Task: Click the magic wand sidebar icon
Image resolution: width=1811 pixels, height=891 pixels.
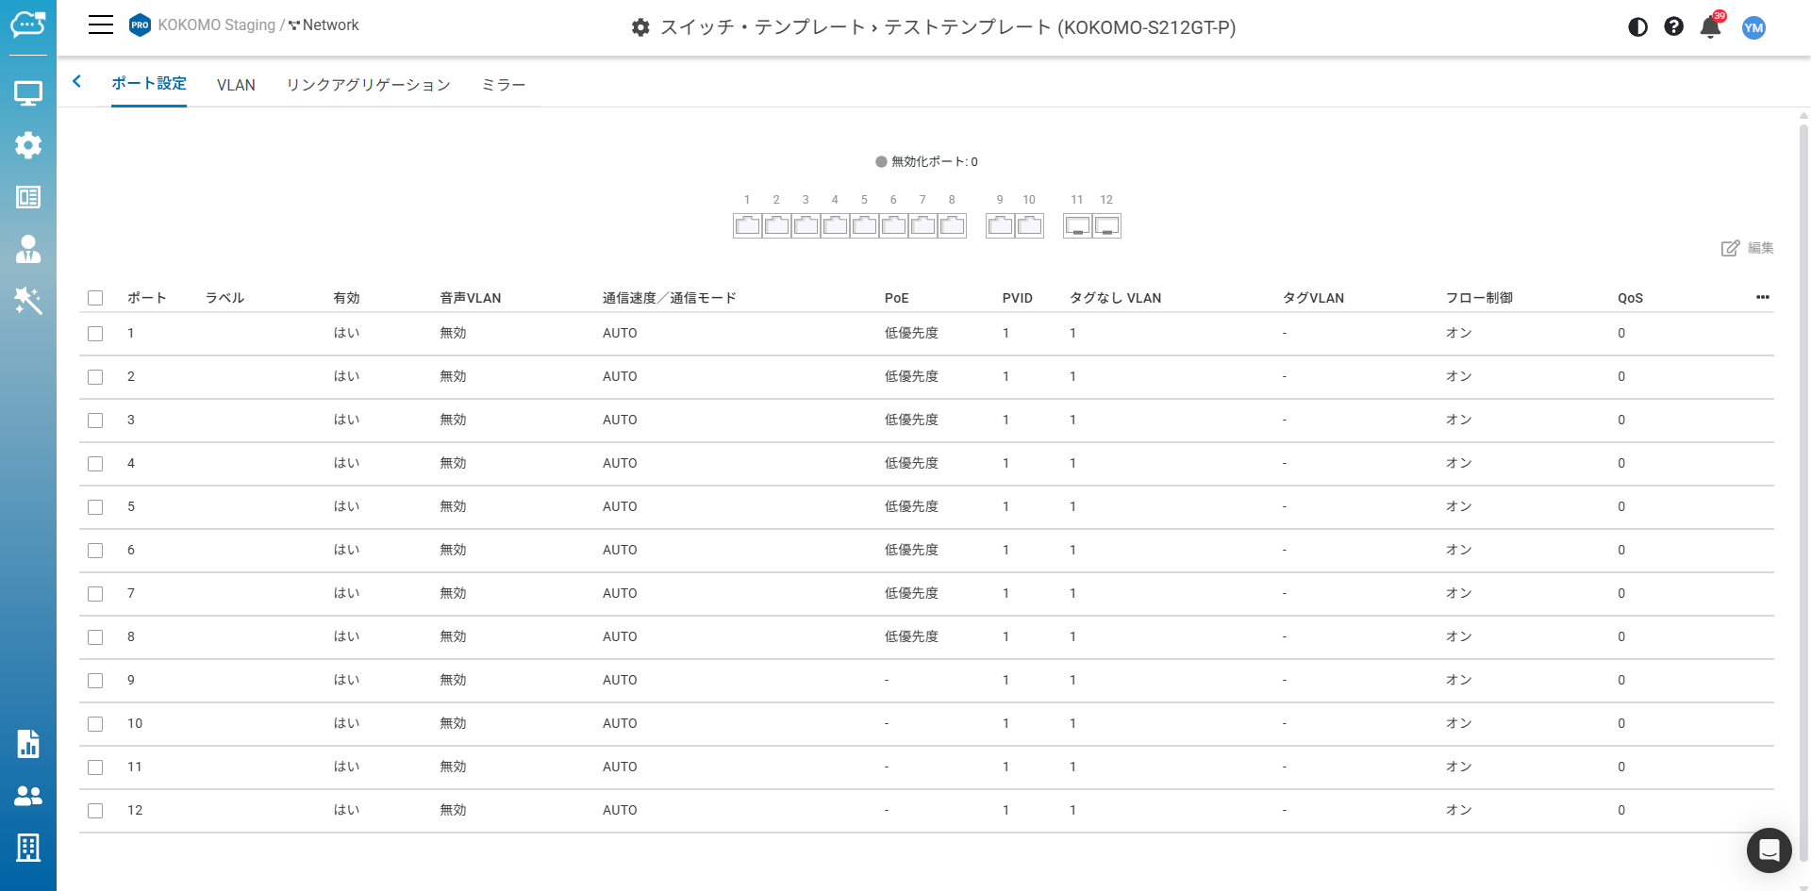Action: (x=28, y=301)
